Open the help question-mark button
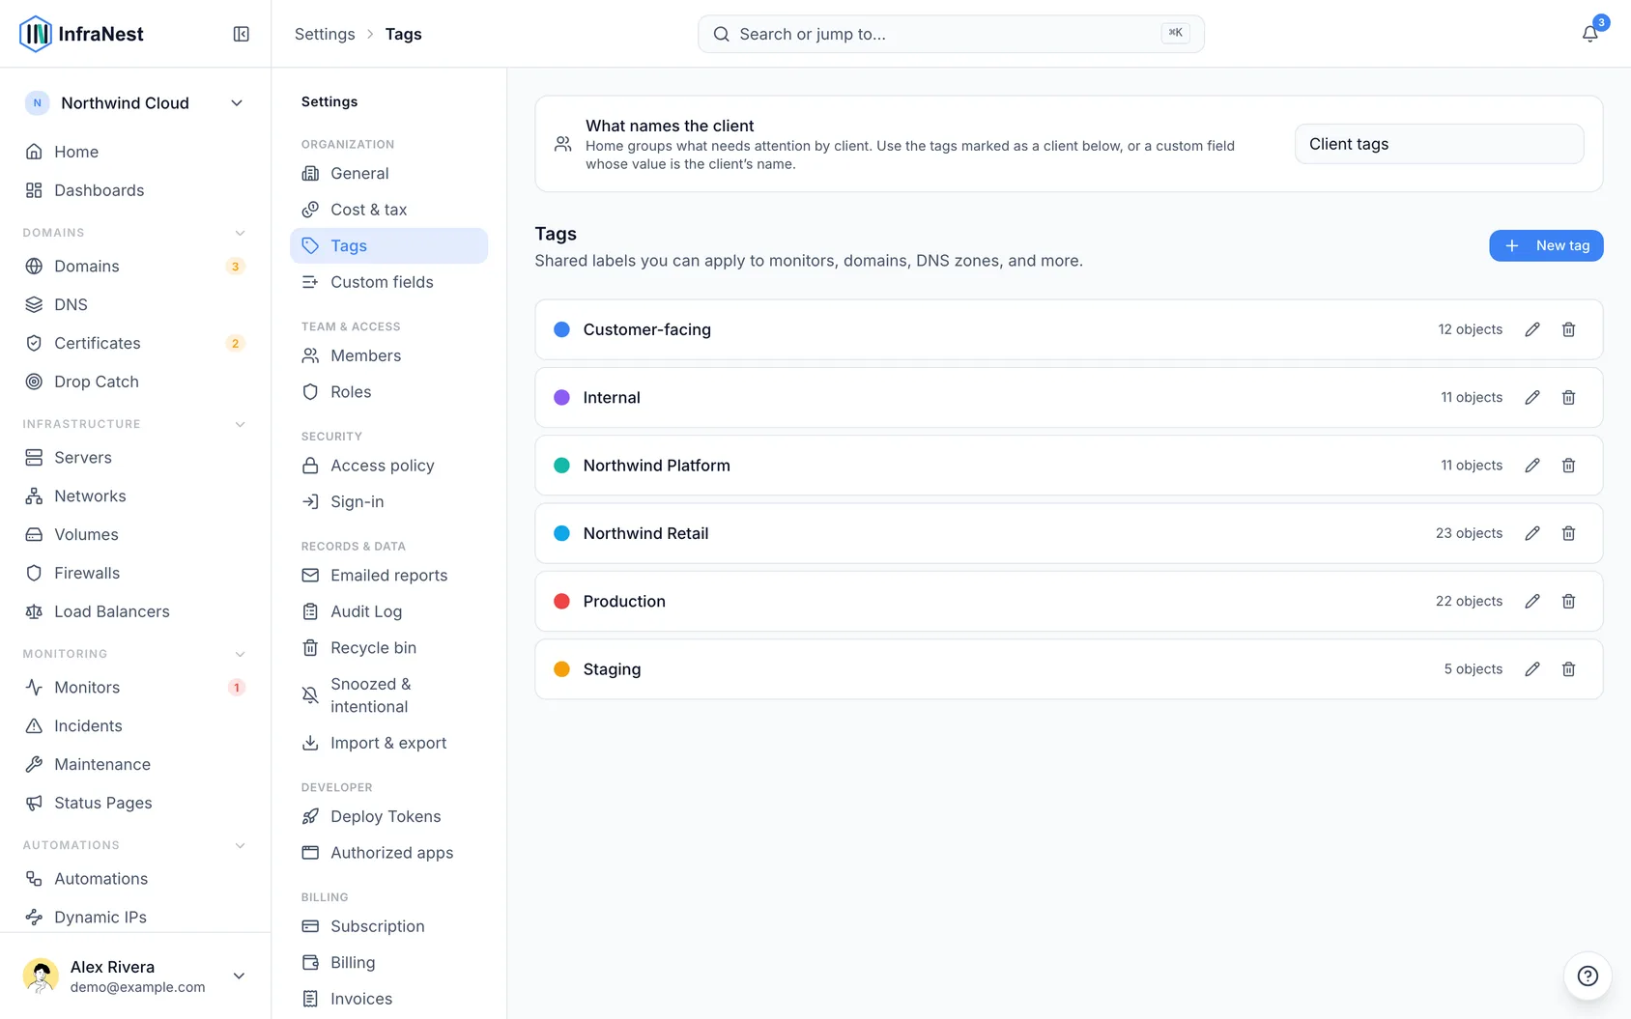 (x=1588, y=976)
